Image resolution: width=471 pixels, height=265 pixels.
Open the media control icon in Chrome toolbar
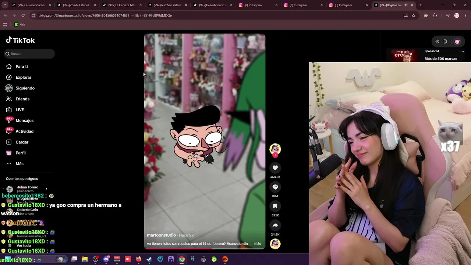pos(448,15)
